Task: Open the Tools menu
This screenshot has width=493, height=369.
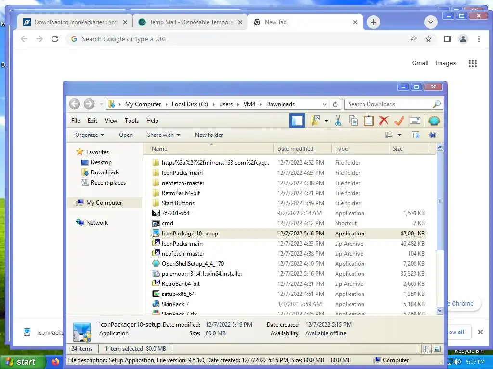Action: (x=132, y=121)
